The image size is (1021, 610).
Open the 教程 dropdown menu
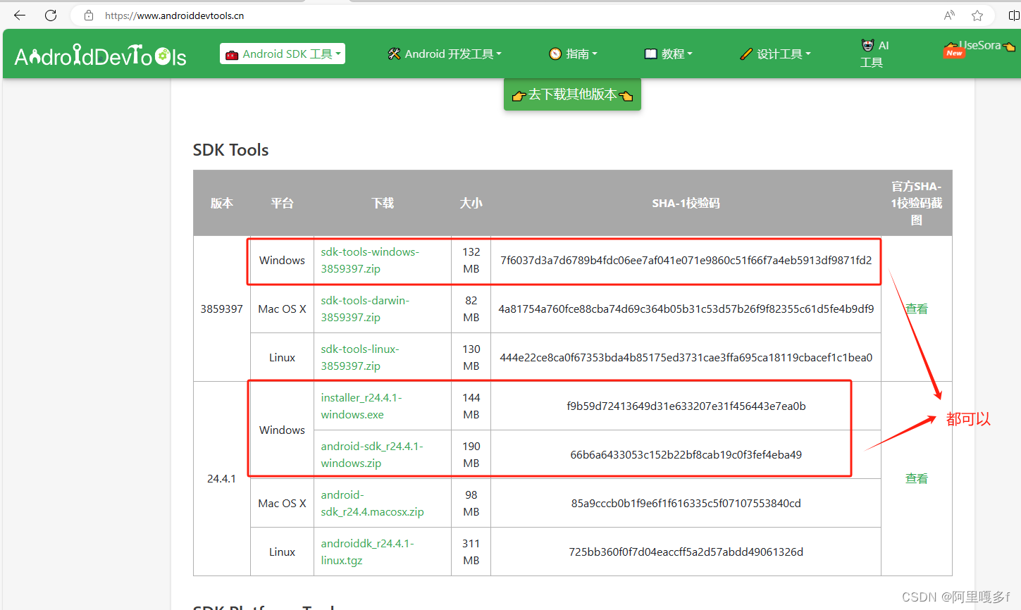pos(669,54)
